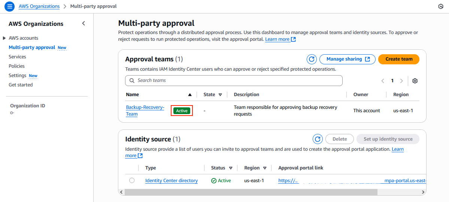Click us-east-1 in Identity Center row
The width and height of the screenshot is (449, 202).
pos(254,181)
